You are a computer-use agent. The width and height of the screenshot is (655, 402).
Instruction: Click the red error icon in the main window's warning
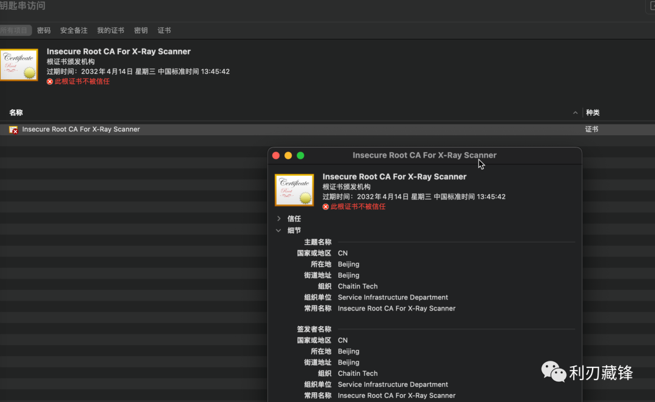click(50, 81)
